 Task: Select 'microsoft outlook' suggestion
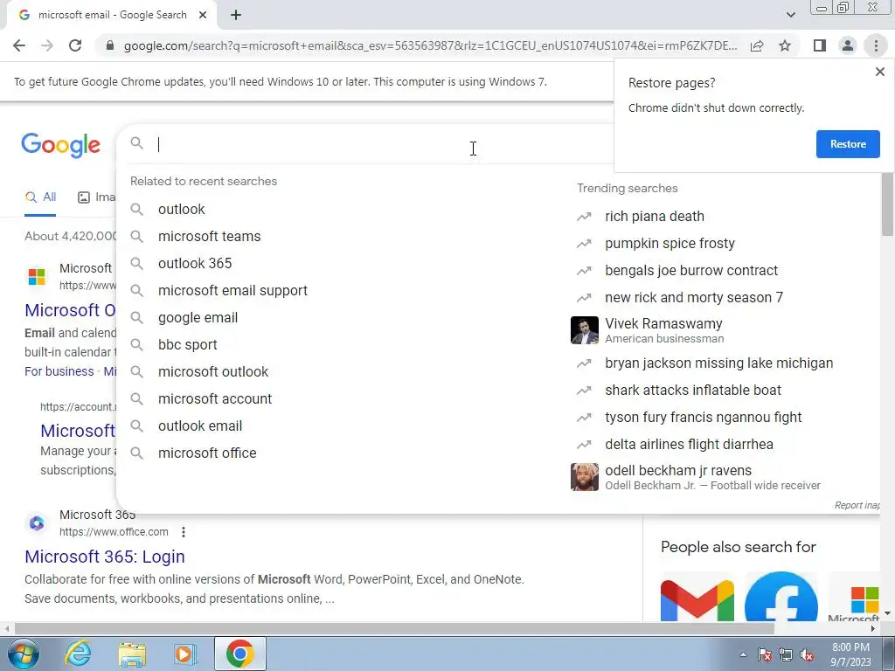(213, 372)
